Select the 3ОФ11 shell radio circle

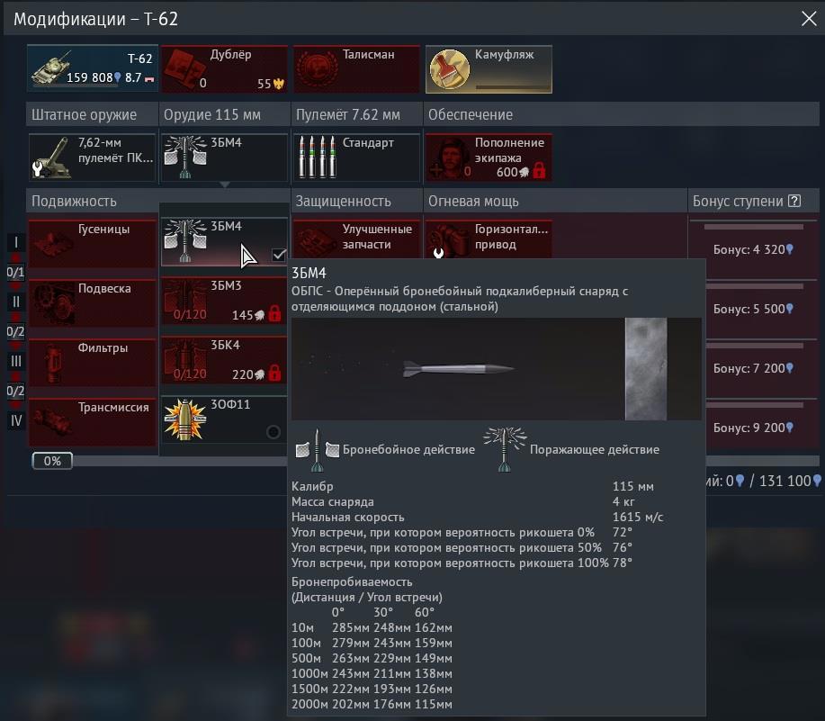(x=274, y=432)
